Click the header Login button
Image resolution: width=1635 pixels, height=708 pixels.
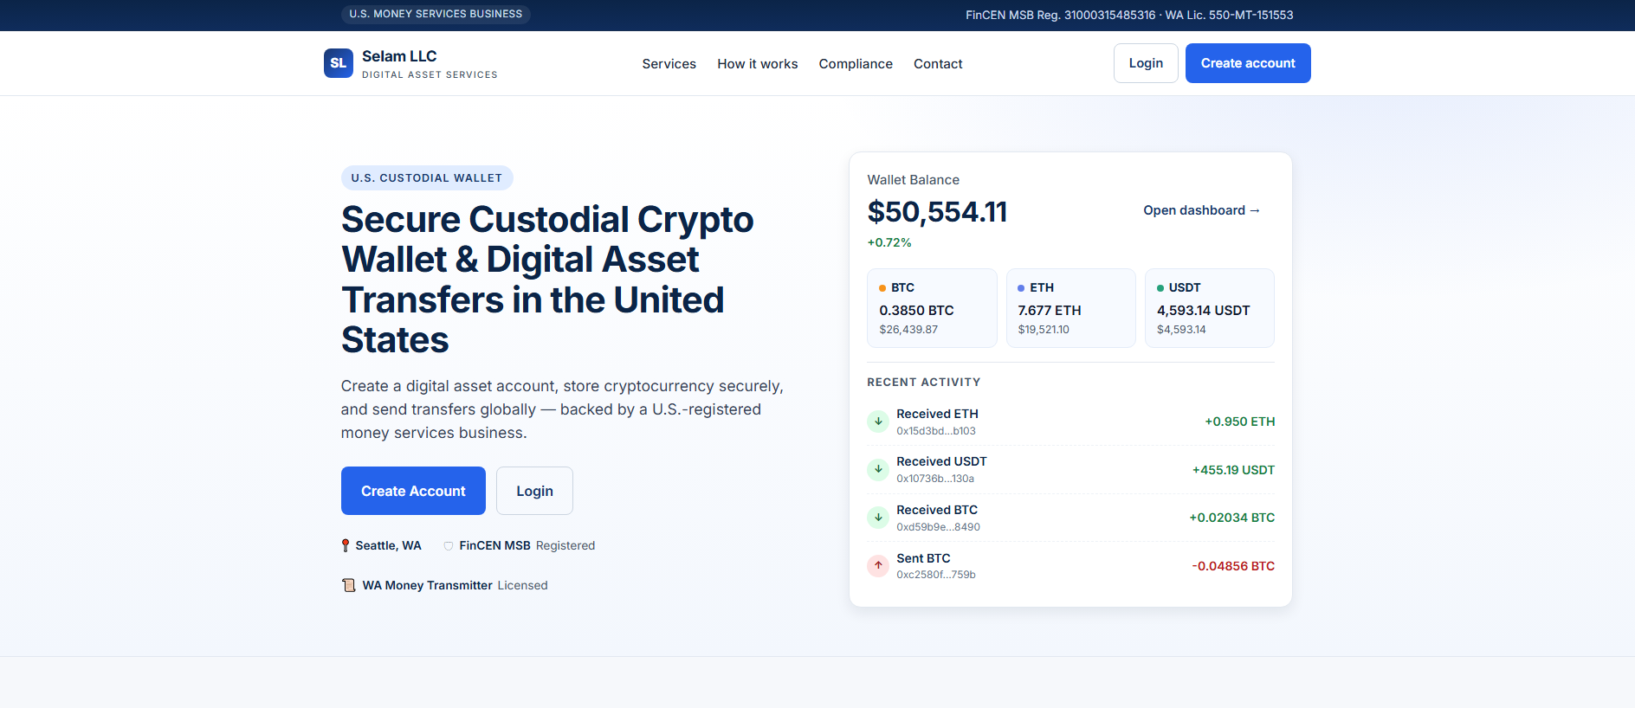pos(1146,63)
